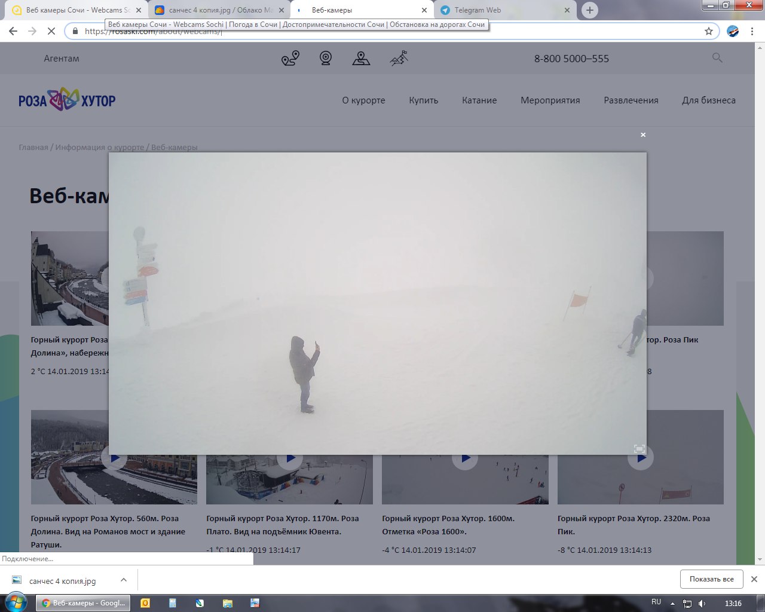The image size is (765, 612).
Task: Switch RU input language in tray
Action: point(656,602)
